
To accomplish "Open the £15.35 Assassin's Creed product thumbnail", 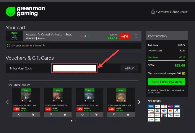I will point(90,95).
